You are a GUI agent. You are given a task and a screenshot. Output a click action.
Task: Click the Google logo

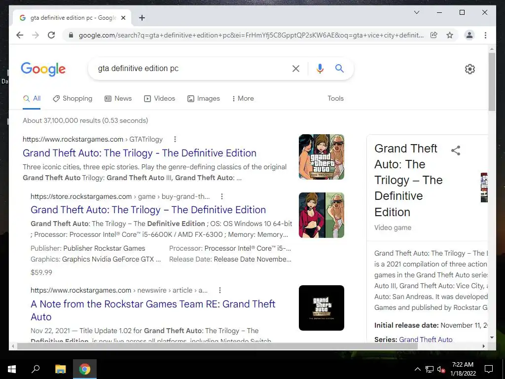click(x=43, y=69)
